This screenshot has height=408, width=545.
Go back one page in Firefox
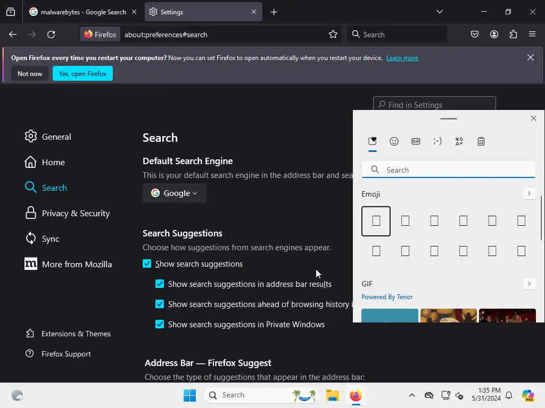click(x=13, y=35)
